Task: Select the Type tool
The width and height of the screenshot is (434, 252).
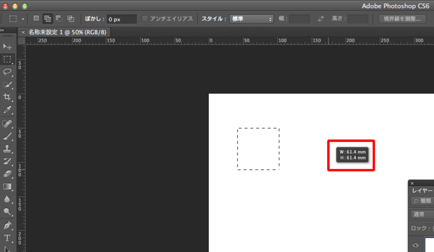Action: [x=7, y=238]
